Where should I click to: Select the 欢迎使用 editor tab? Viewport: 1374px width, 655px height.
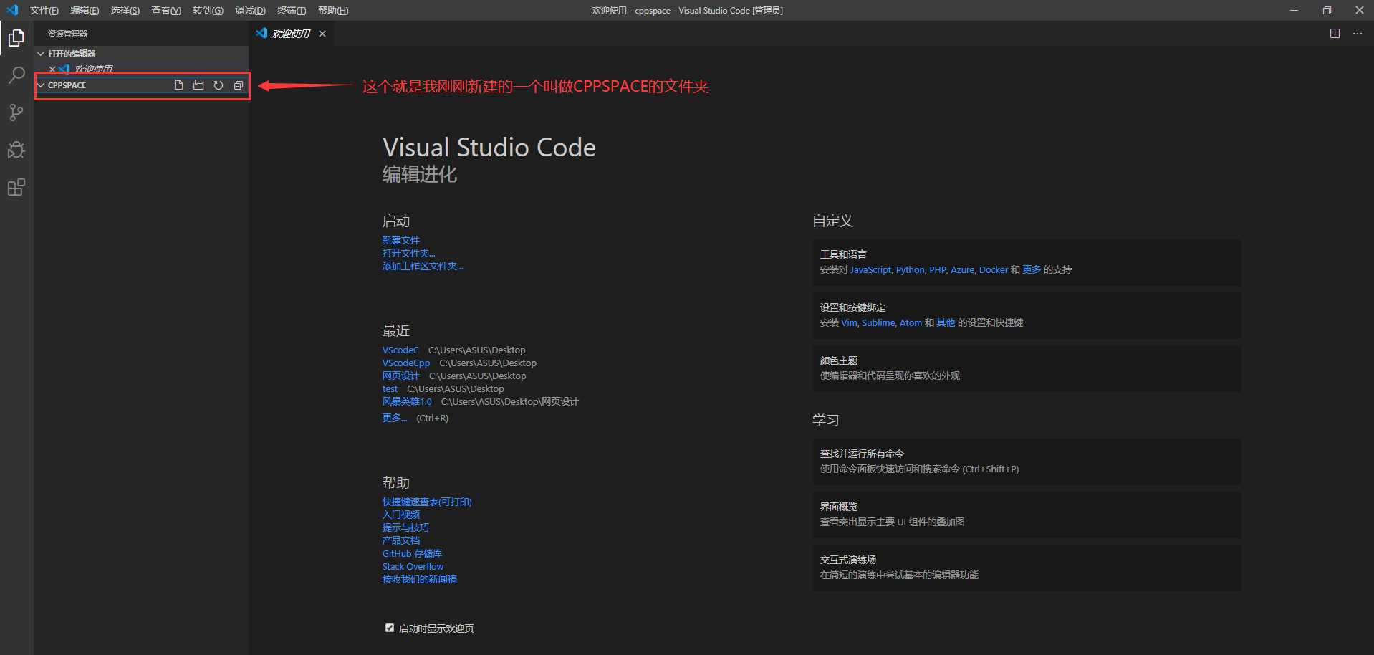click(291, 34)
